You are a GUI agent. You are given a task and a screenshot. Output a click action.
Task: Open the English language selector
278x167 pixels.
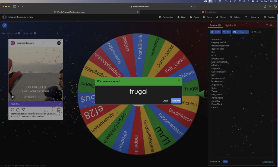coord(269,17)
